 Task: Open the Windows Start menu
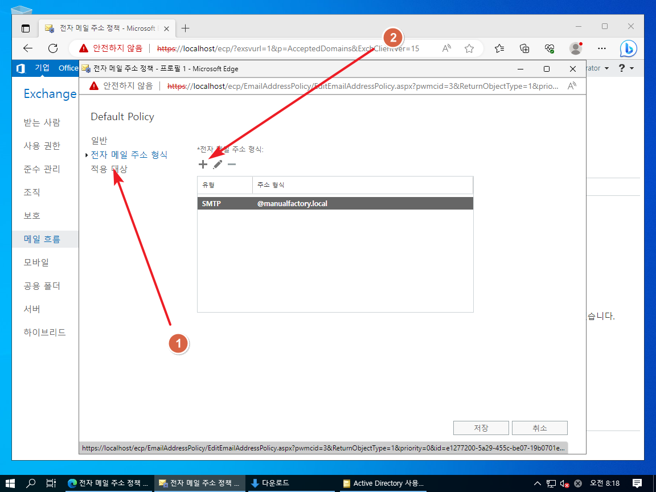click(x=10, y=483)
